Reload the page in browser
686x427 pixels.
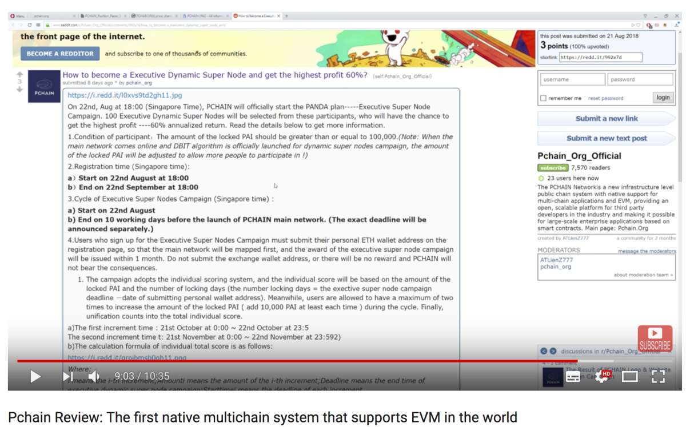point(30,25)
